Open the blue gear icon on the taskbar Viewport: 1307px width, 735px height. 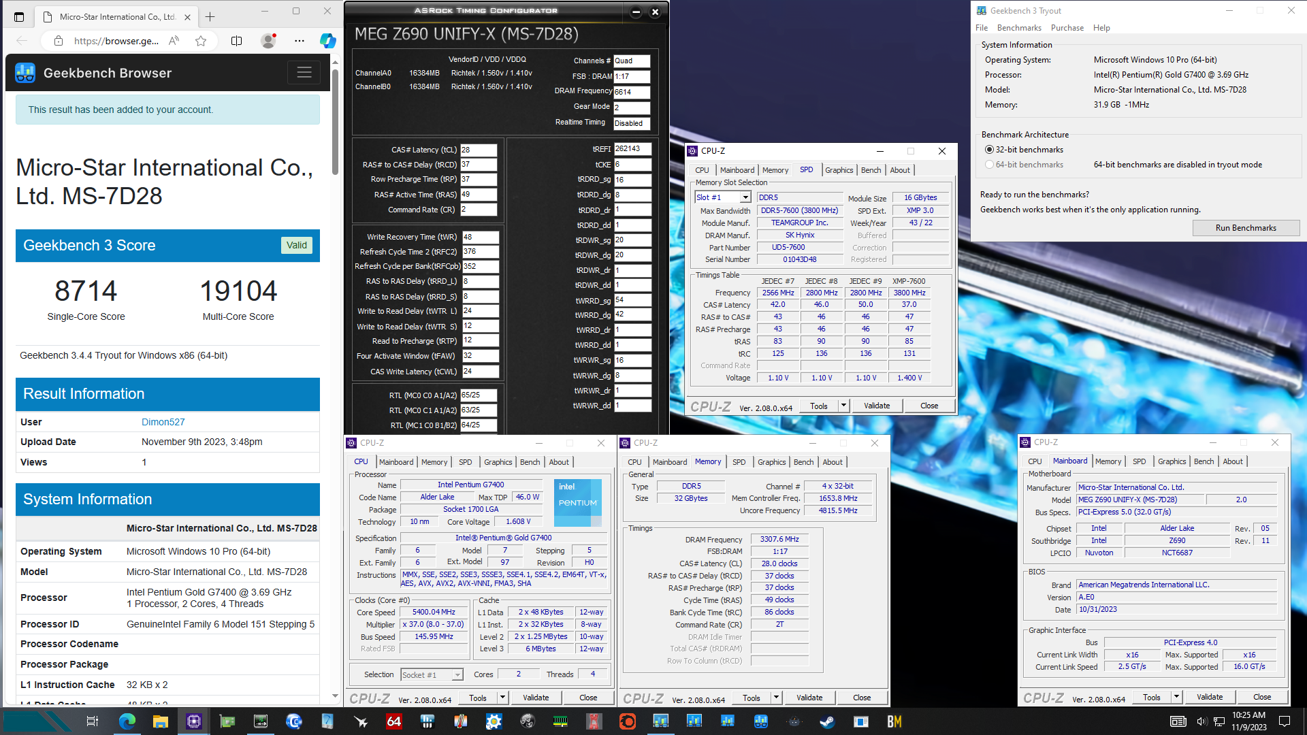[494, 721]
